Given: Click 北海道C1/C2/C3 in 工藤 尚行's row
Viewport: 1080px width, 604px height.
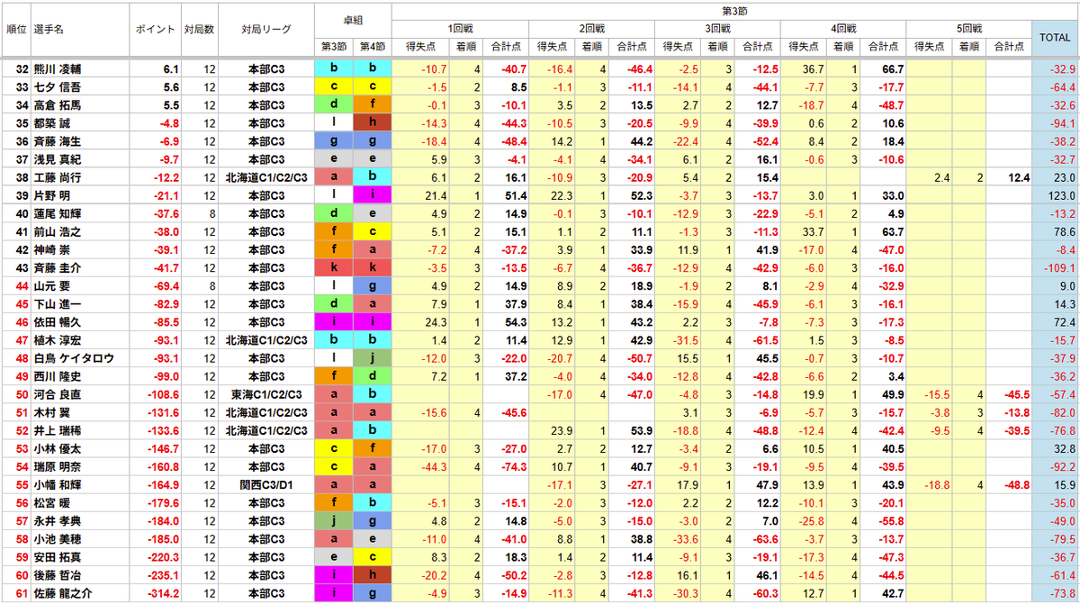Looking at the screenshot, I should pyautogui.click(x=266, y=177).
